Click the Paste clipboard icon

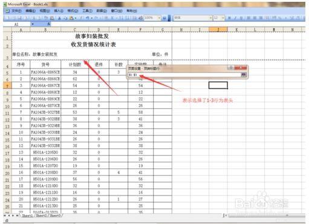coord(71,18)
